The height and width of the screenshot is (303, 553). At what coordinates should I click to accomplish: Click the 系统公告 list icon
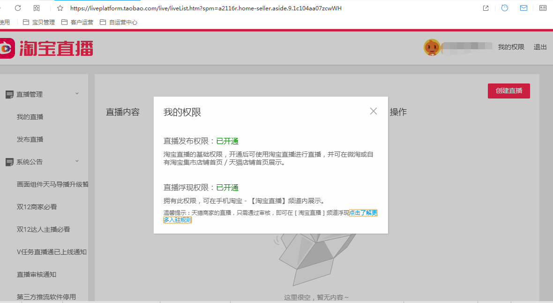[x=9, y=162]
